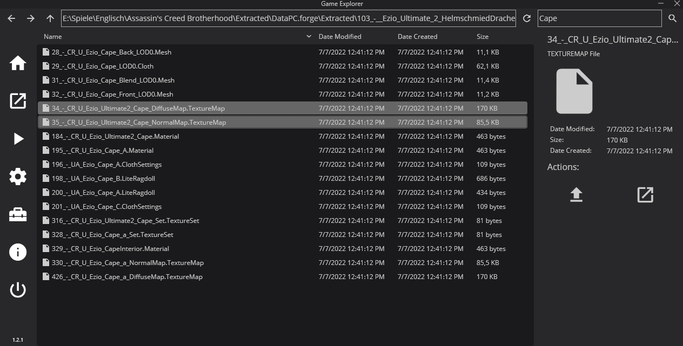Click the search magnifier icon

tap(673, 18)
